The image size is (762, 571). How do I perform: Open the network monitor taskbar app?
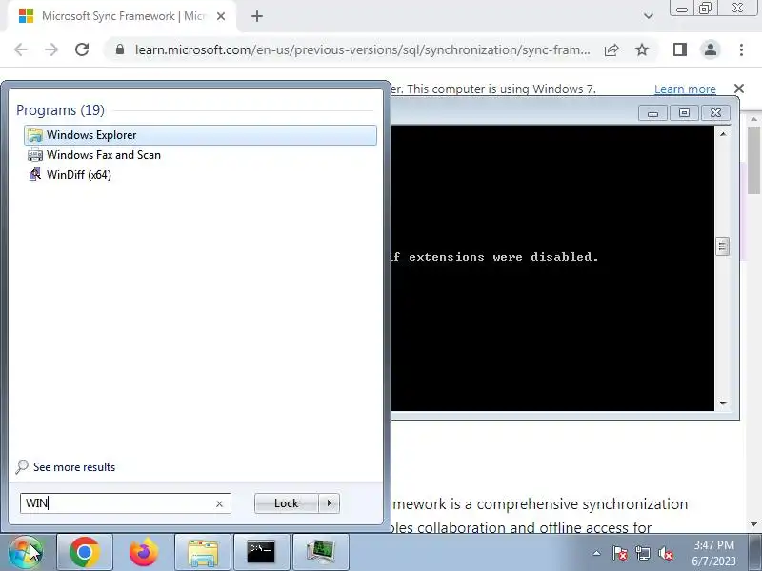click(x=321, y=553)
